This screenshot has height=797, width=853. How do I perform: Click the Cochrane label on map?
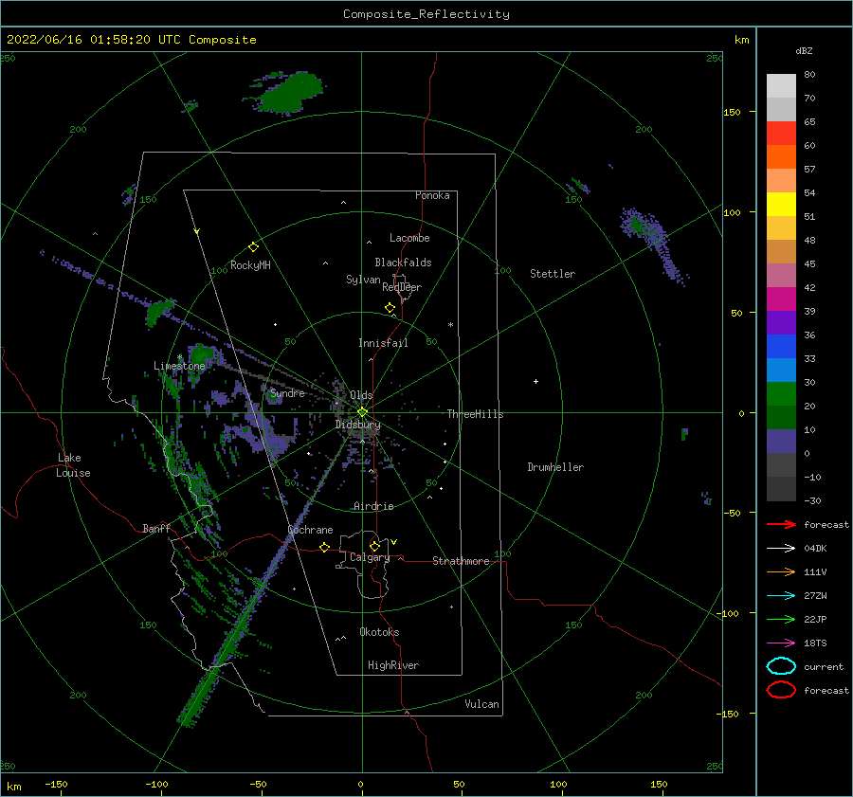pos(310,530)
